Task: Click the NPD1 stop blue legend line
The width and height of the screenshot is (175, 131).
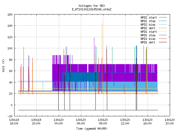Action: tap(163, 35)
